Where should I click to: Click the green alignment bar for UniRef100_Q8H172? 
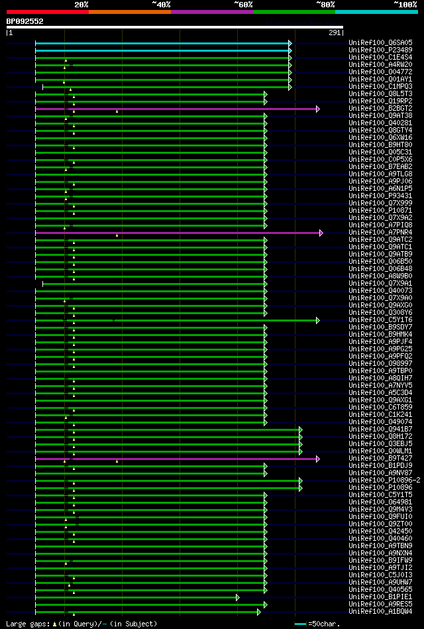tap(169, 437)
